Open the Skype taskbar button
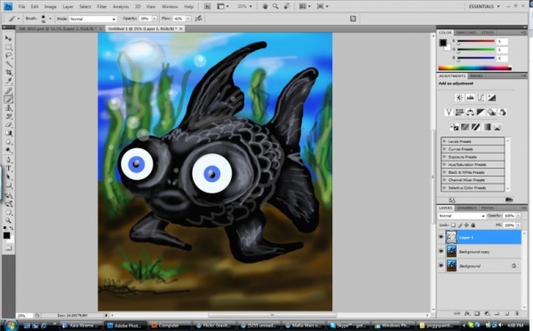This screenshot has height=331, width=533. coord(349,326)
